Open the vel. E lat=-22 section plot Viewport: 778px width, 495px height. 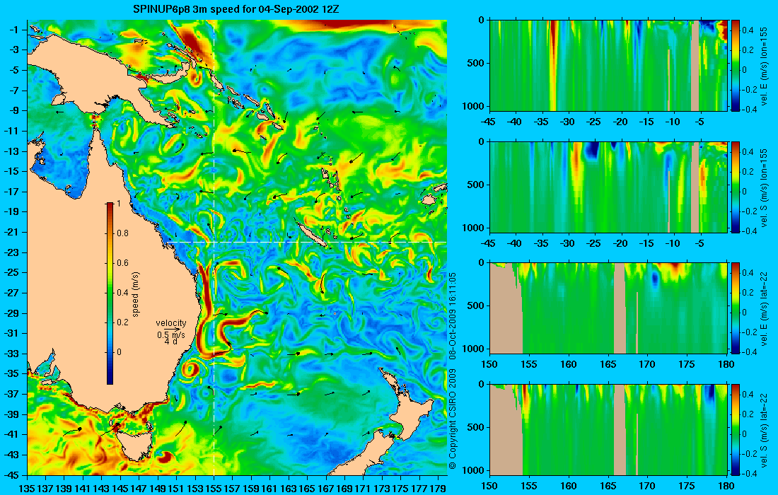tap(608, 308)
